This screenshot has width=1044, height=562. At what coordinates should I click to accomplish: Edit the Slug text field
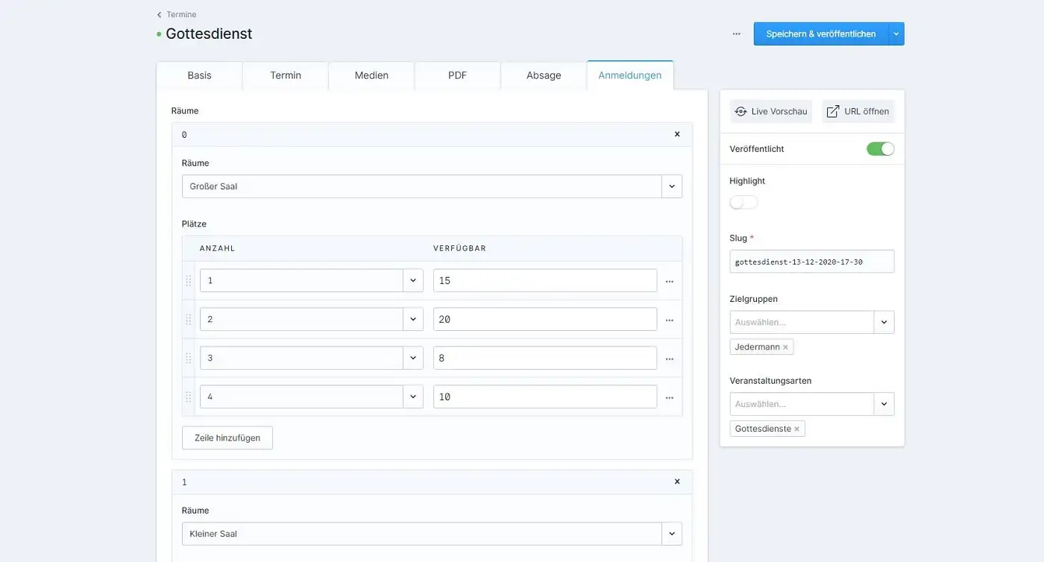pyautogui.click(x=812, y=262)
